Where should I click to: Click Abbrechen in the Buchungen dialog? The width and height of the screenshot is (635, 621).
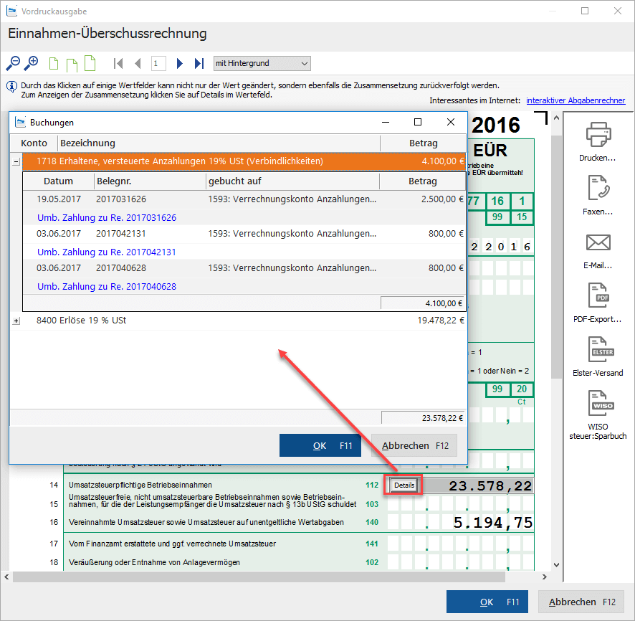pyautogui.click(x=414, y=445)
